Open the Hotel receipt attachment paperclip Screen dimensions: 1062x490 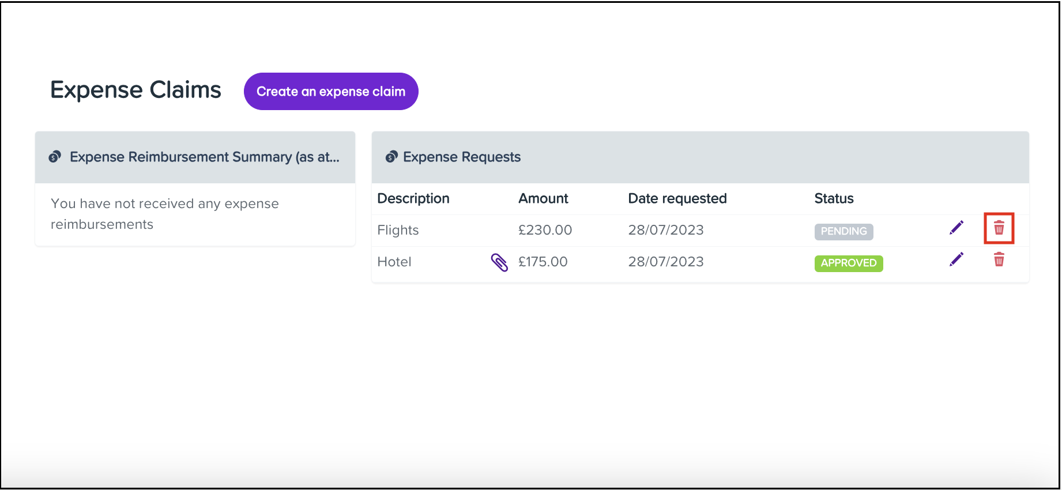tap(499, 262)
